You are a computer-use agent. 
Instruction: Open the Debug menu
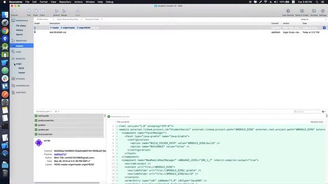click(110, 2)
